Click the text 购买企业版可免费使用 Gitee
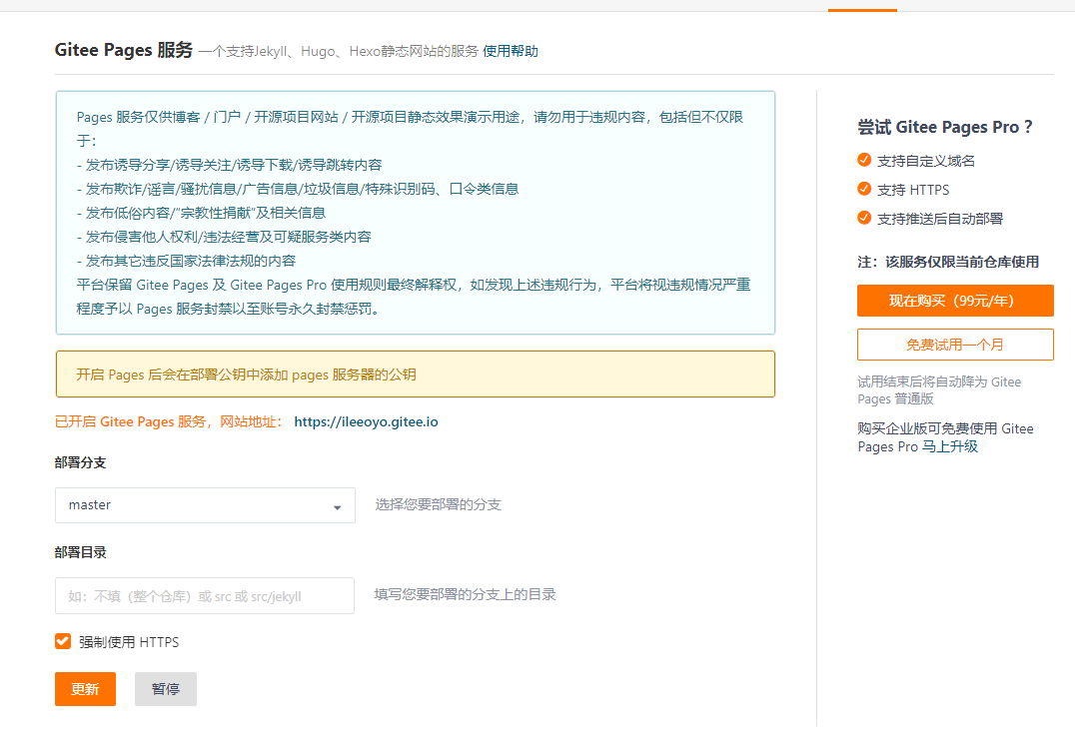 pyautogui.click(x=945, y=429)
